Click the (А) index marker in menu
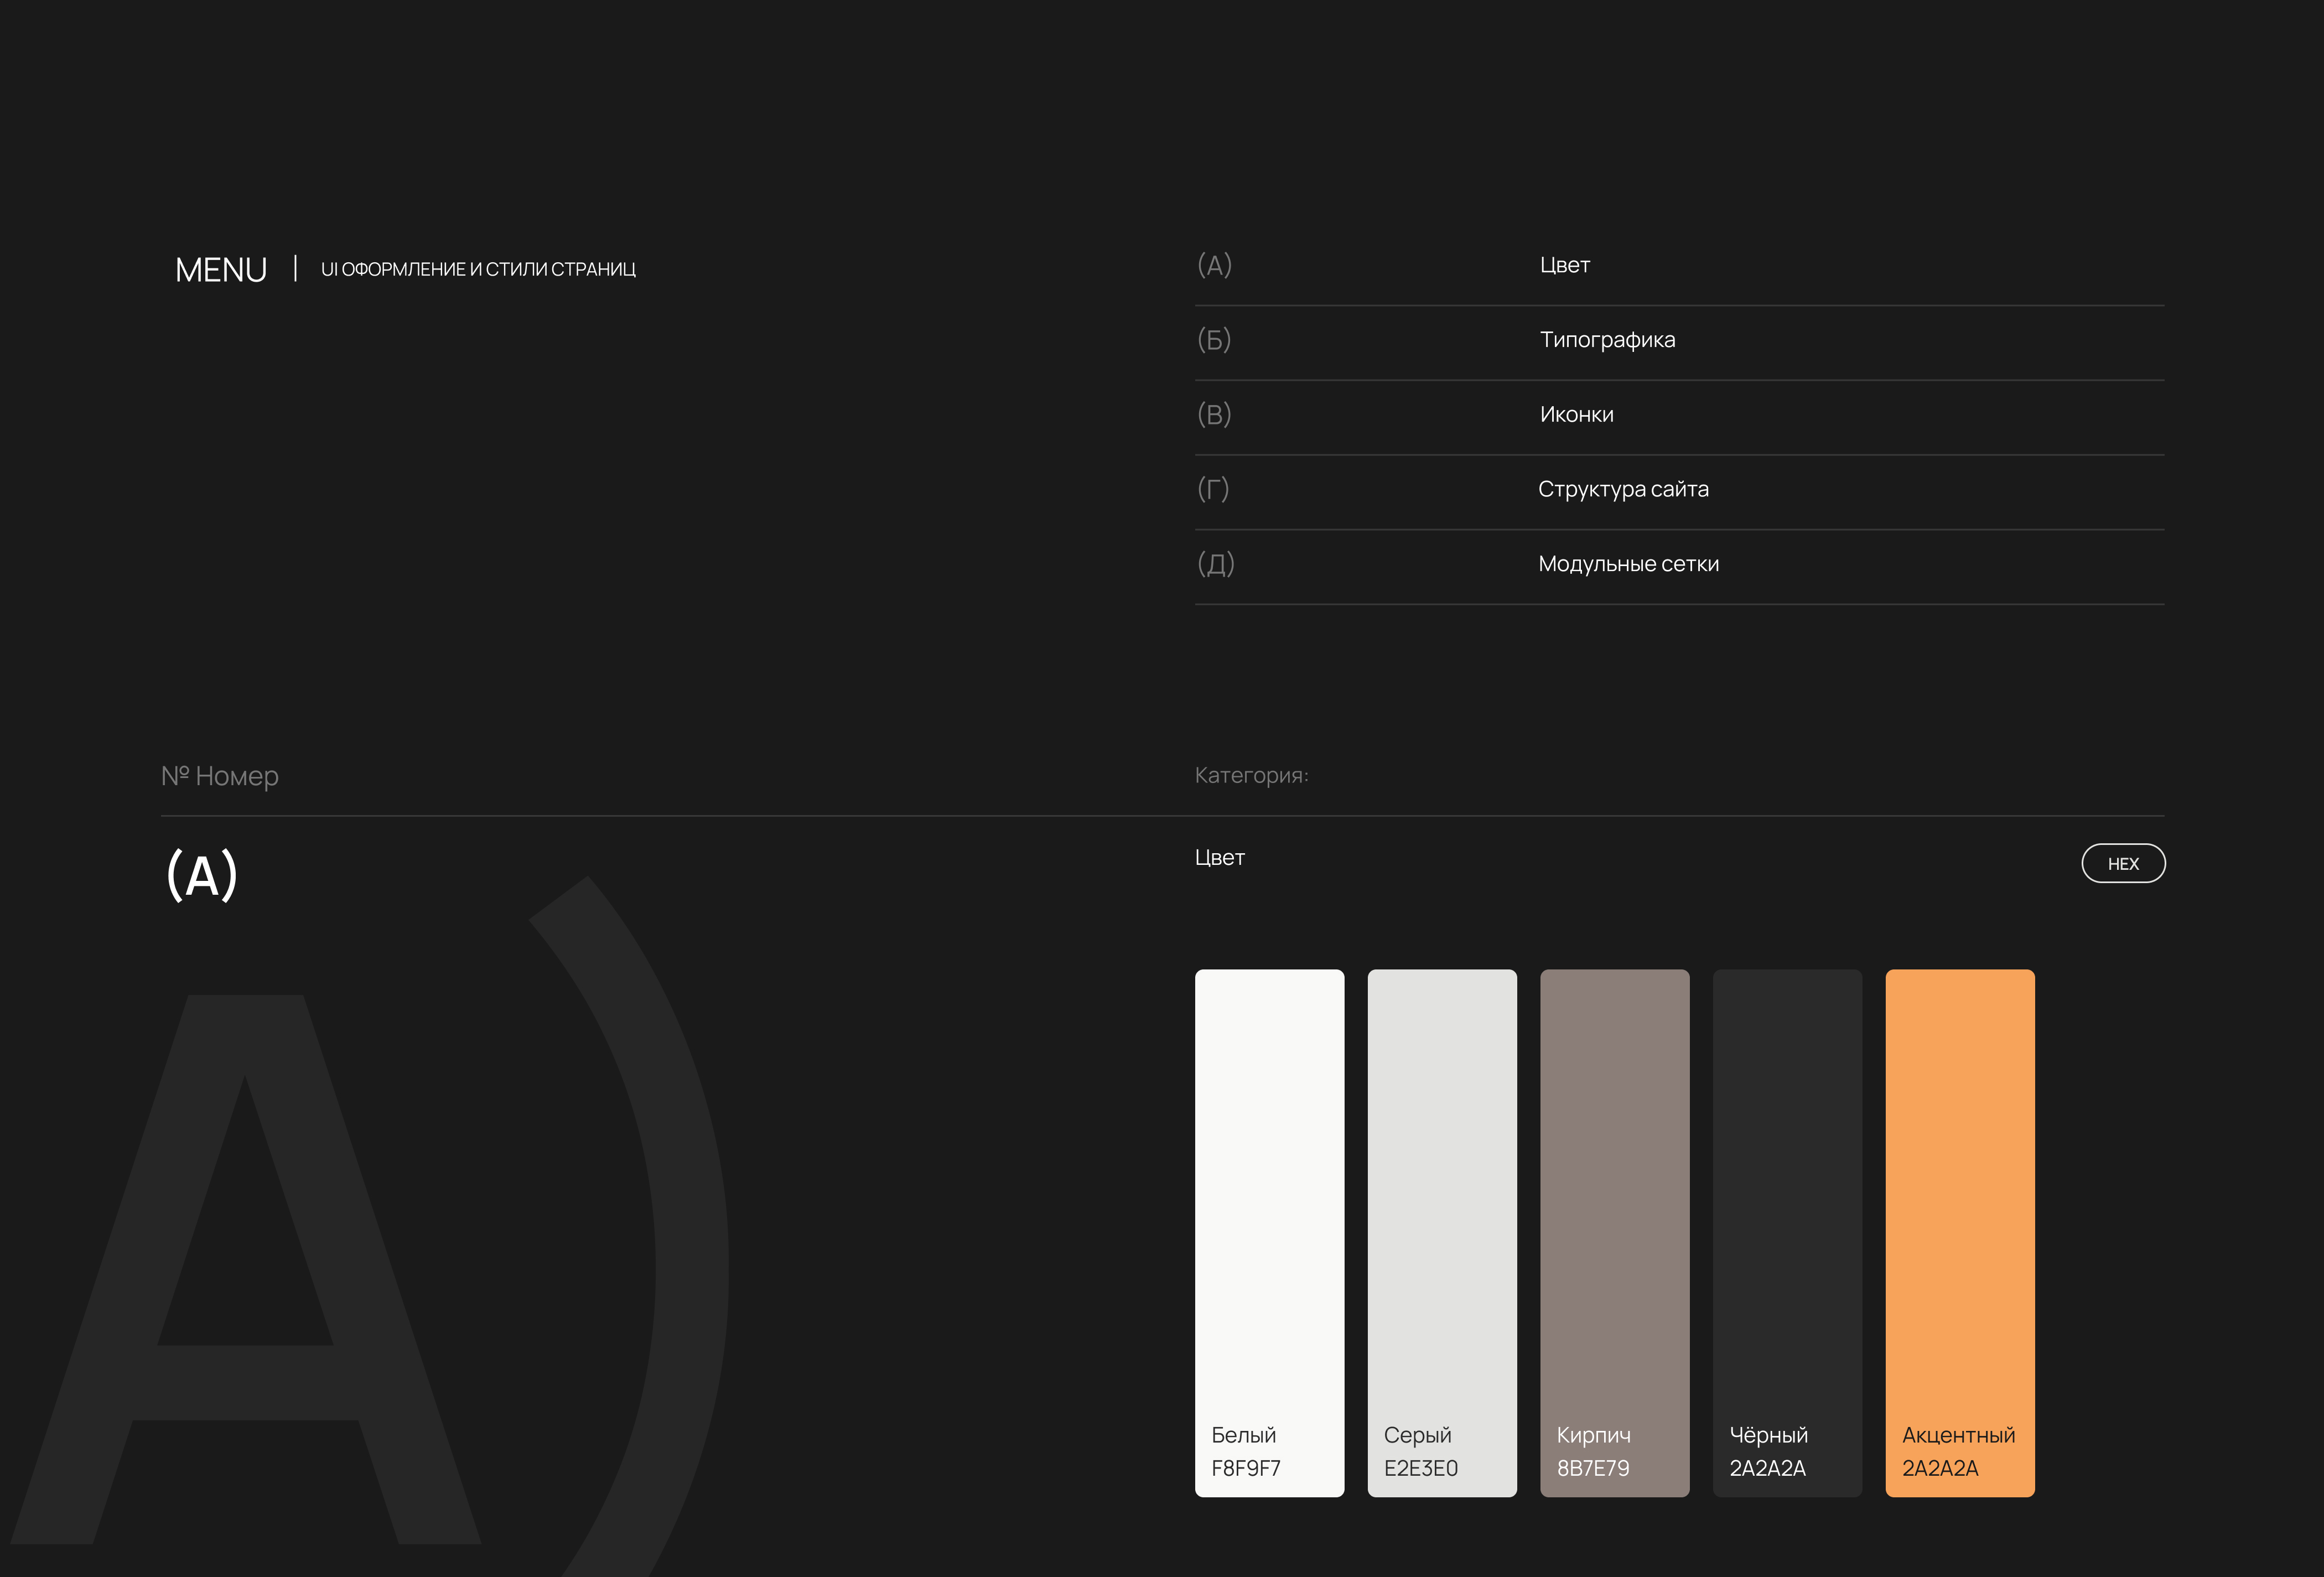Image resolution: width=2324 pixels, height=1577 pixels. tap(1214, 266)
